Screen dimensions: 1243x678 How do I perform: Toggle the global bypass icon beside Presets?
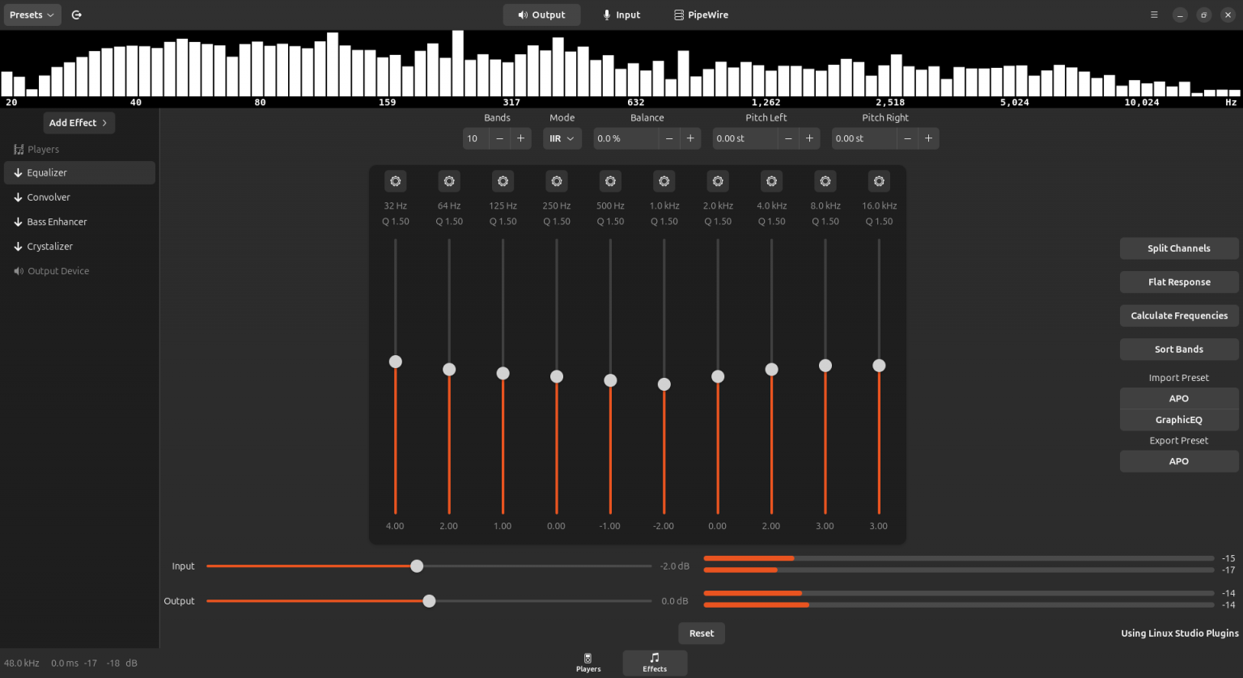tap(76, 14)
